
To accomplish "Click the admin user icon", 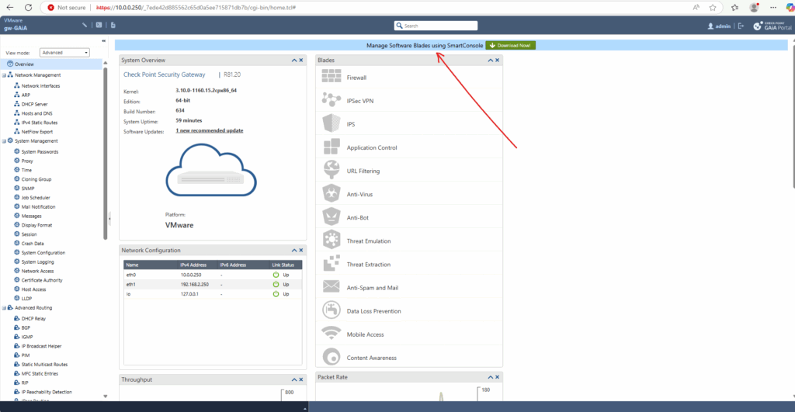I will tap(710, 26).
